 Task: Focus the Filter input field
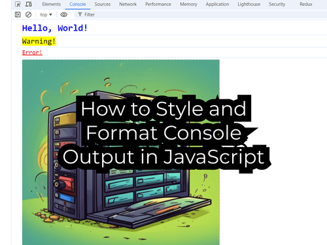[x=200, y=14]
